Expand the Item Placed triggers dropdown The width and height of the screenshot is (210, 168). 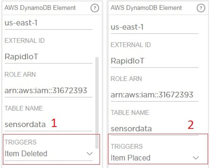[155, 158]
